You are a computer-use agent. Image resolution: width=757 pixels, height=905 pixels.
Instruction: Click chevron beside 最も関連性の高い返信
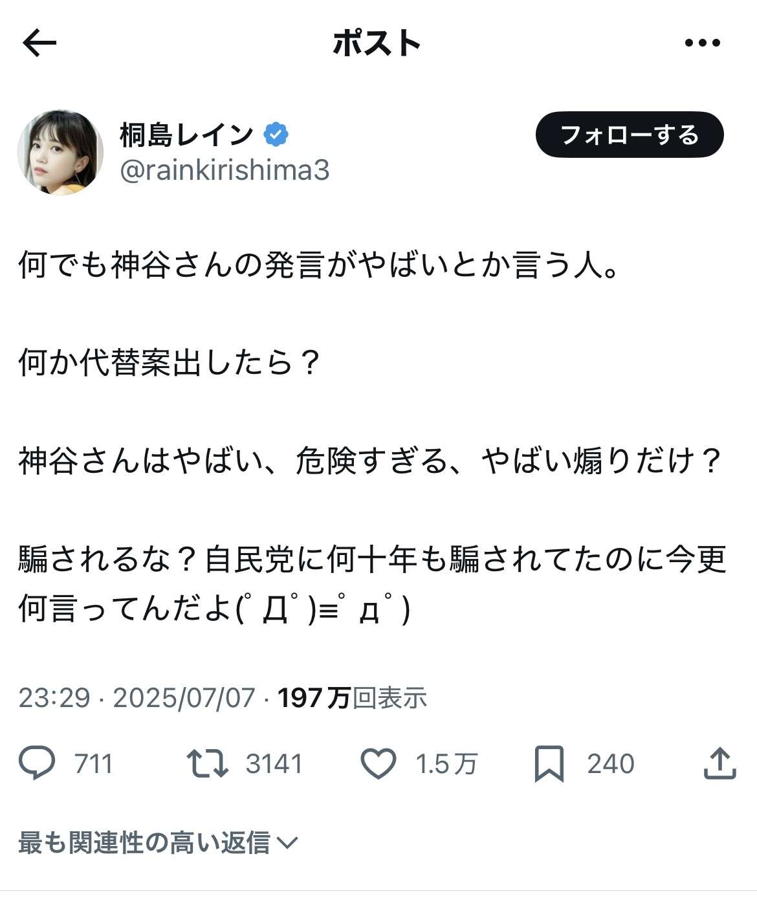click(x=287, y=842)
